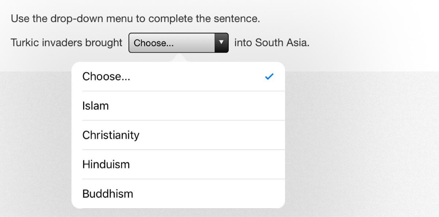Image resolution: width=439 pixels, height=217 pixels.
Task: Select the Choose... placeholder option in list
Action: click(106, 76)
